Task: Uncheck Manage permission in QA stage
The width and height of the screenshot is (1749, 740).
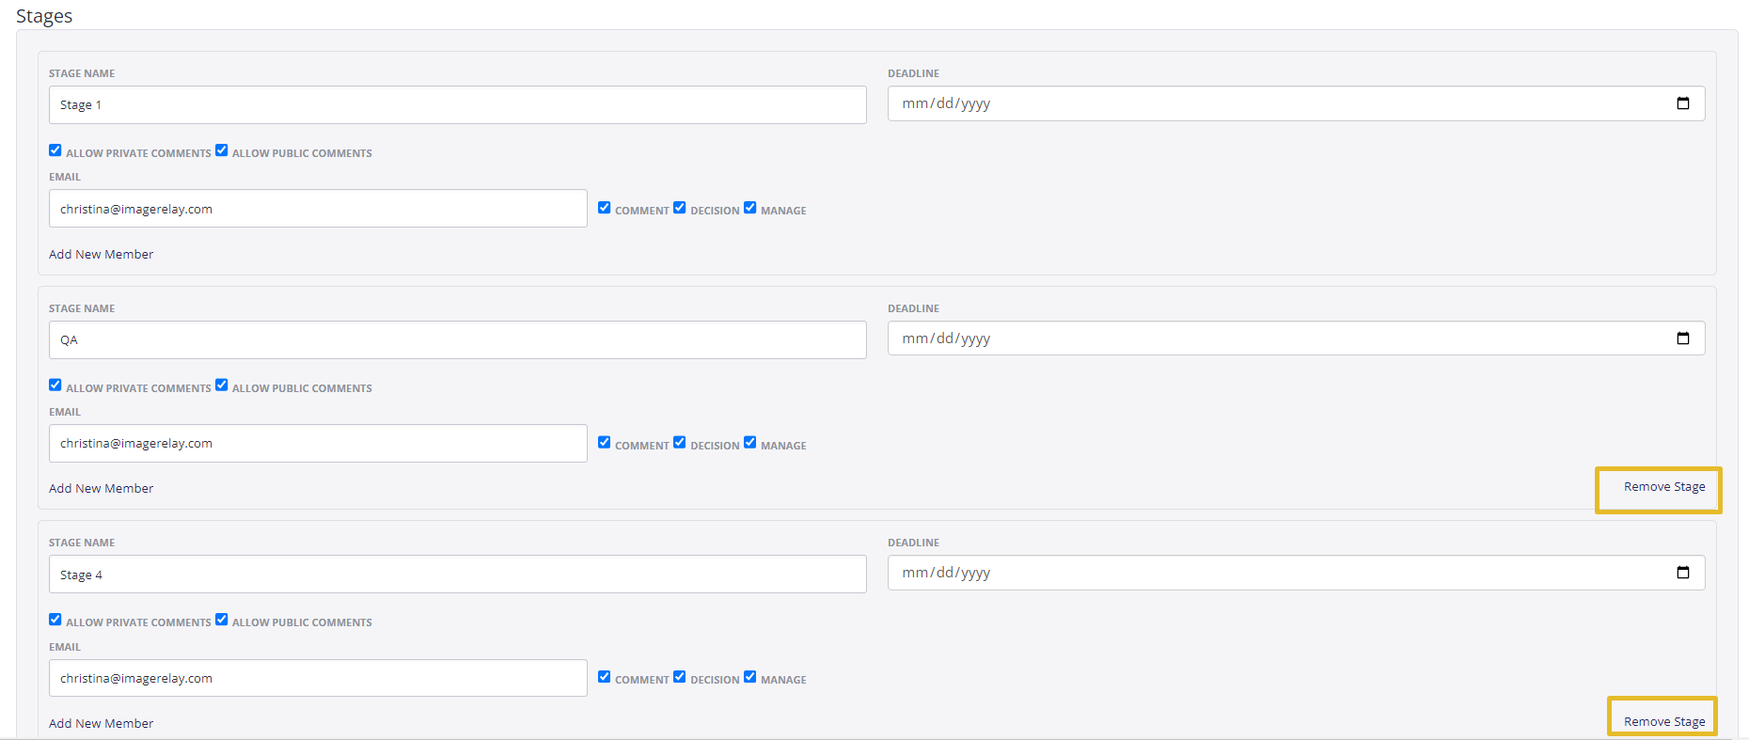Action: (750, 442)
